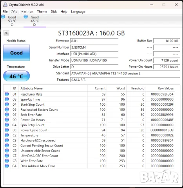Click the Raw Values column header
Viewport: 183px width, 188px height.
(160, 88)
